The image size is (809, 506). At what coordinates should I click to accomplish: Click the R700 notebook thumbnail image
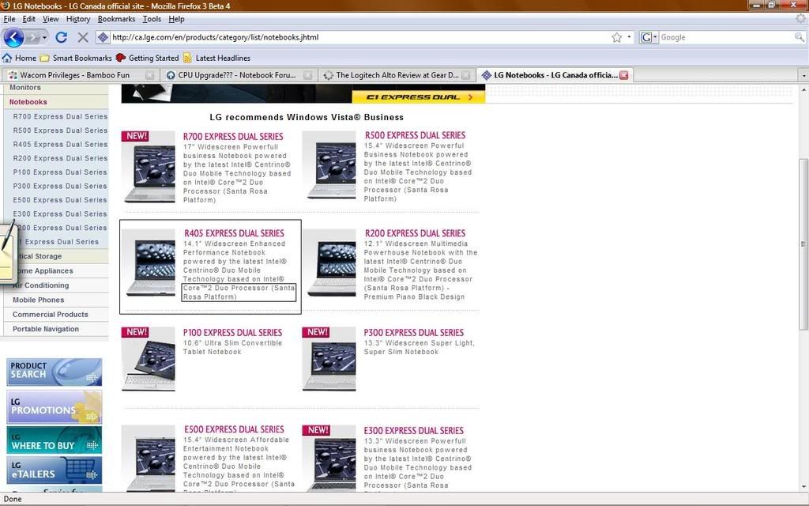pos(149,168)
